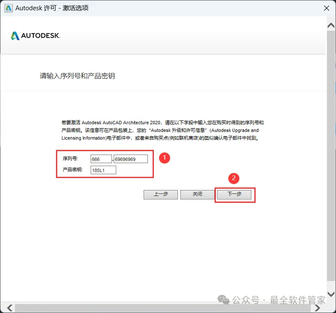Click the Autodesk logo in header
The height and width of the screenshot is (313, 336).
35,35
